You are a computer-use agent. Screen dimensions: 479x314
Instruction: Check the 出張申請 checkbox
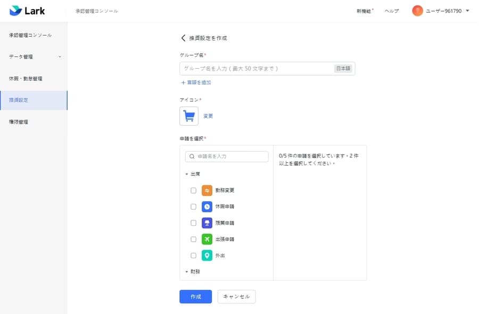tap(193, 239)
